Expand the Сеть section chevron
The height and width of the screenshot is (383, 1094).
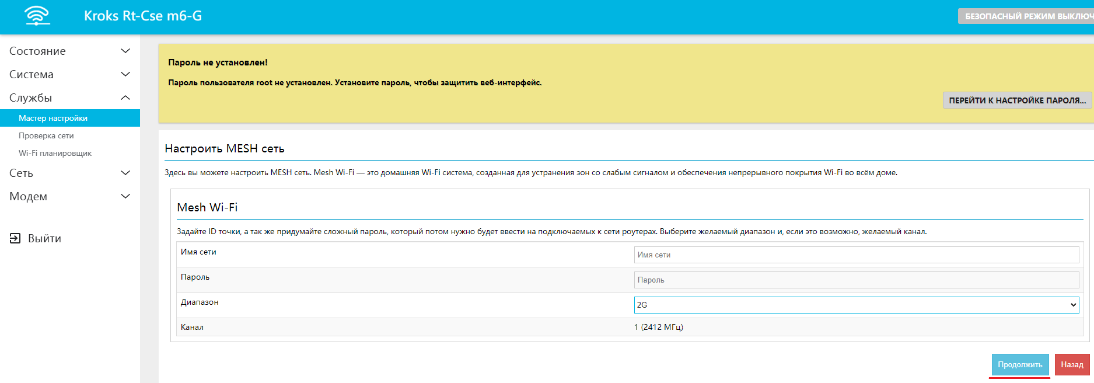click(x=125, y=173)
